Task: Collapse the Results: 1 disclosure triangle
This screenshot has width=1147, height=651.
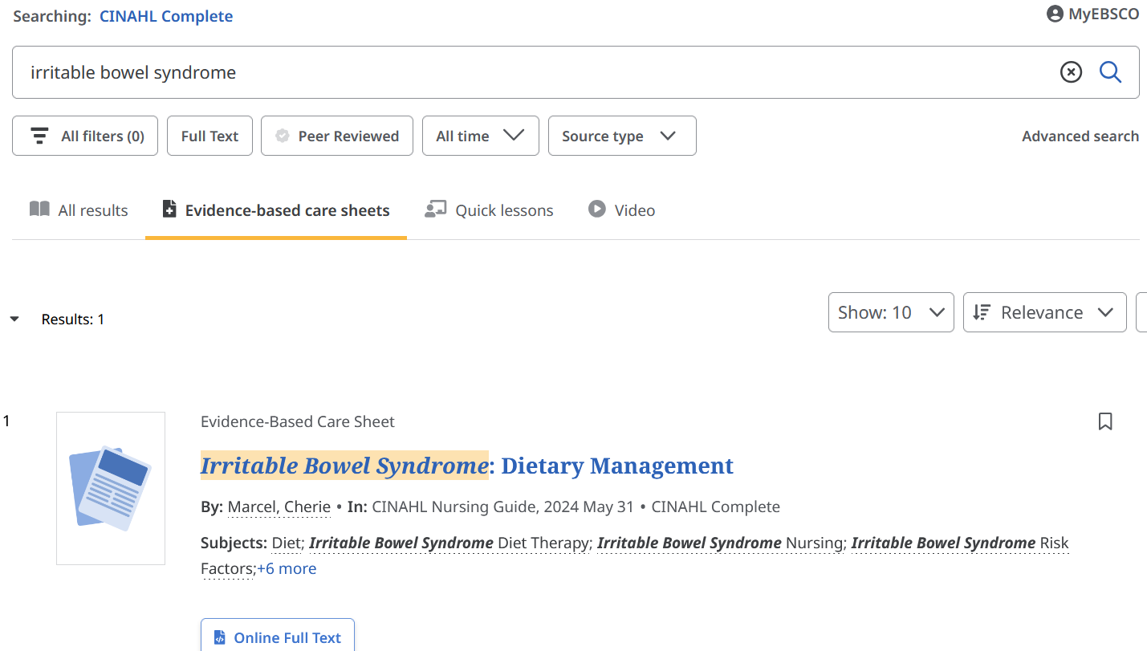Action: [x=14, y=319]
